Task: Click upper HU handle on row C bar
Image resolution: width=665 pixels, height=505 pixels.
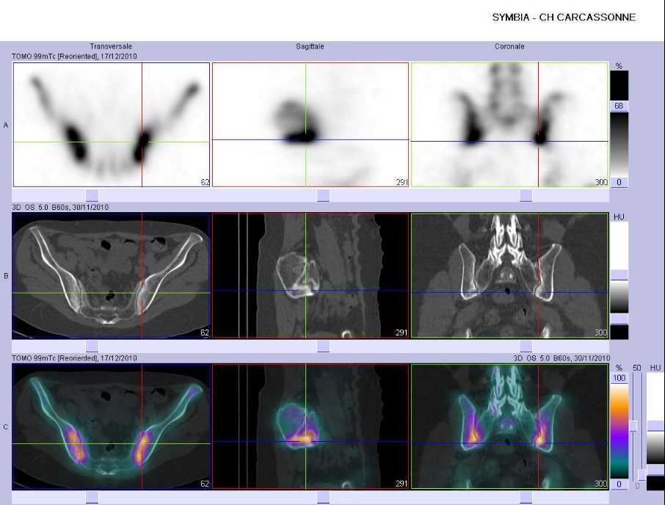Action: pos(655,426)
